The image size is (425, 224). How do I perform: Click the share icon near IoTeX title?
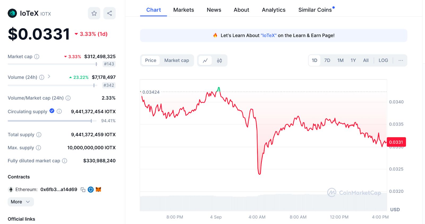pos(109,13)
